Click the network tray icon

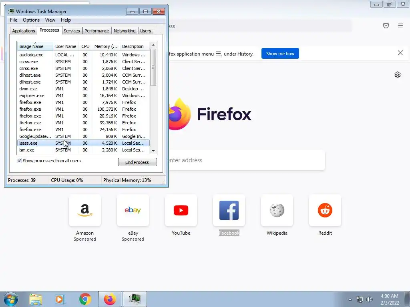coord(360,299)
